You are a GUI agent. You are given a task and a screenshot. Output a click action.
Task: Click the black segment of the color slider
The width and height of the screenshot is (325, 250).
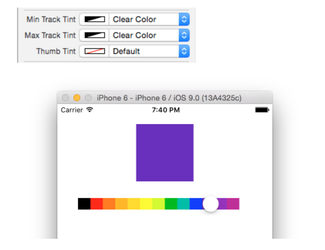pyautogui.click(x=84, y=204)
